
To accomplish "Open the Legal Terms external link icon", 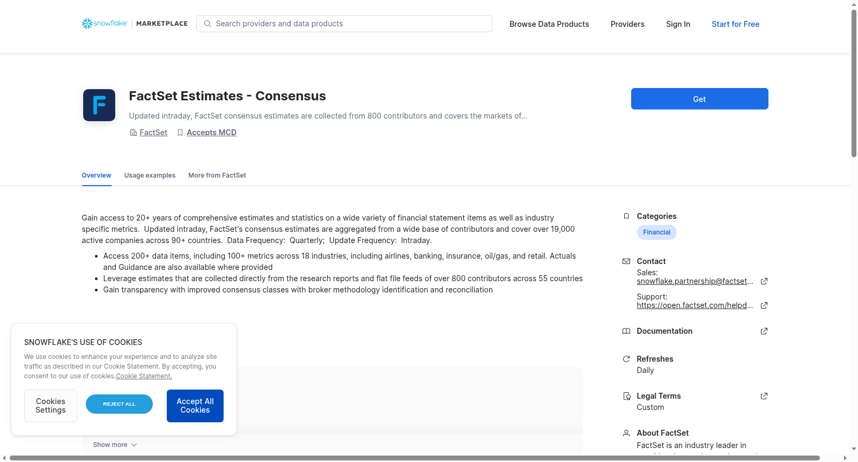I will point(764,396).
